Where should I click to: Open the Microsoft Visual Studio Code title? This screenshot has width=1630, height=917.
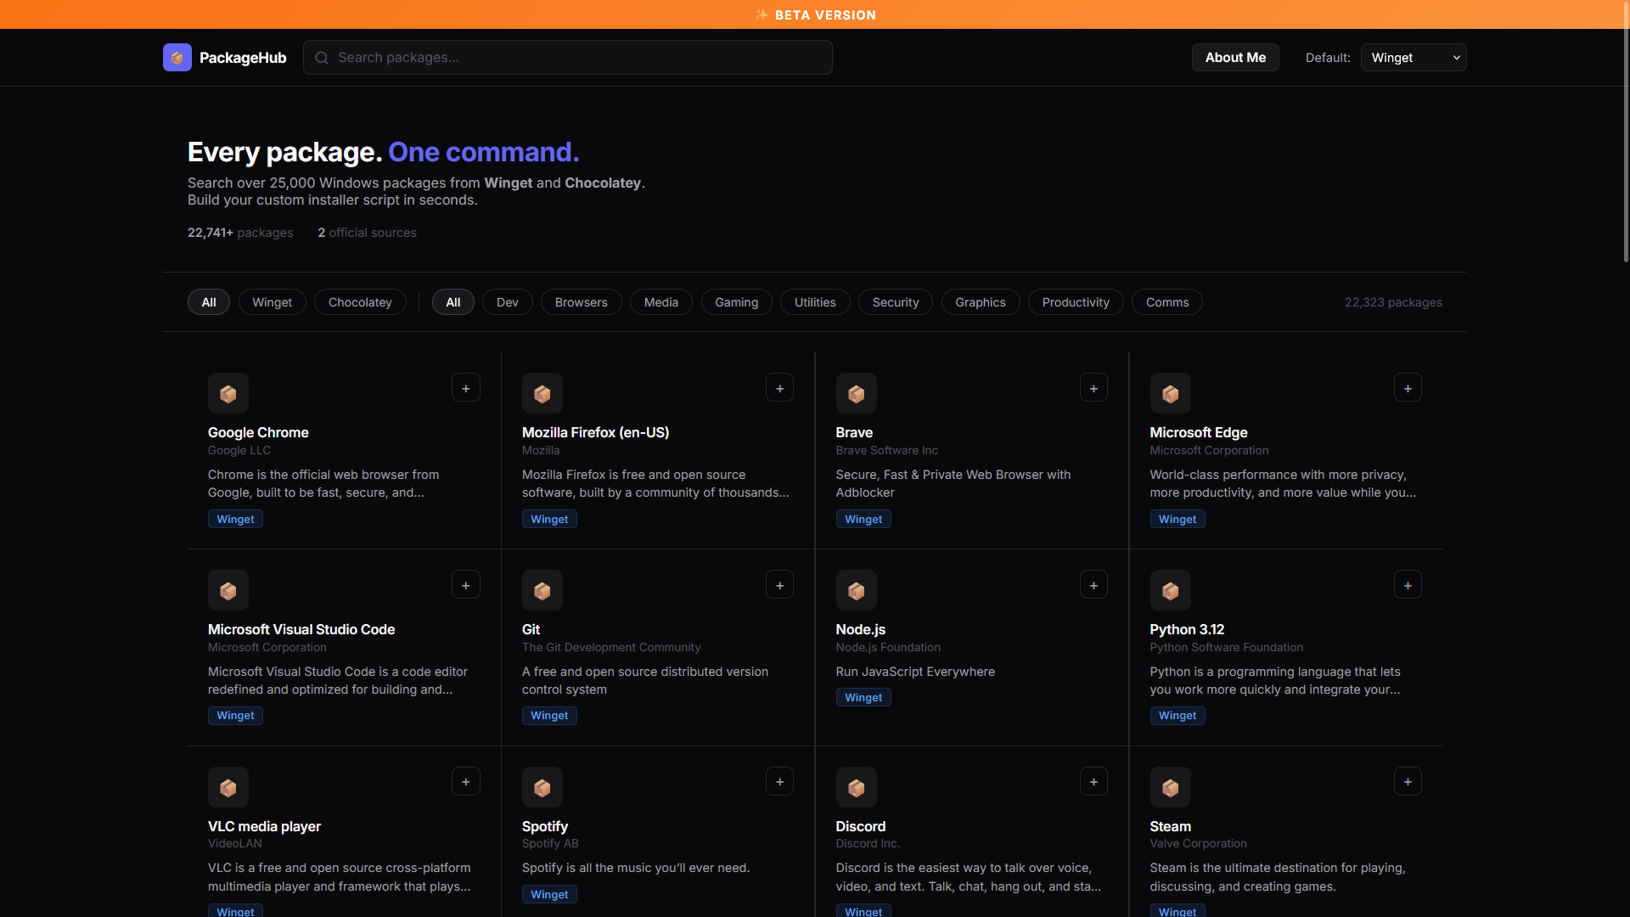coord(301,629)
